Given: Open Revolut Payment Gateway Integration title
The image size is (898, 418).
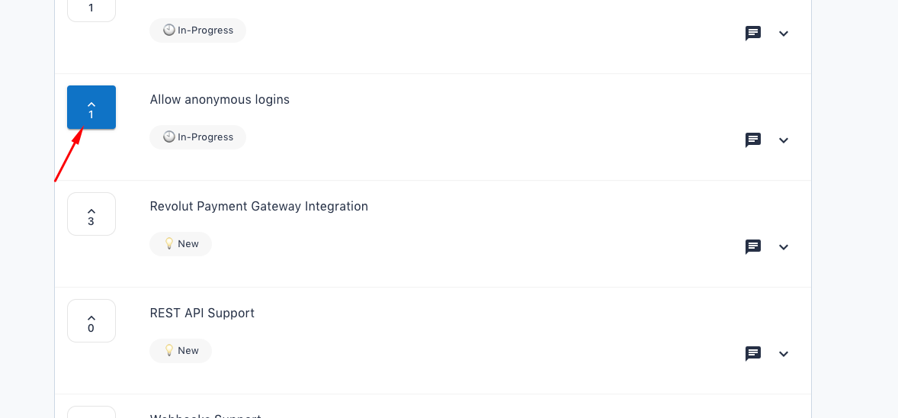Looking at the screenshot, I should (259, 207).
